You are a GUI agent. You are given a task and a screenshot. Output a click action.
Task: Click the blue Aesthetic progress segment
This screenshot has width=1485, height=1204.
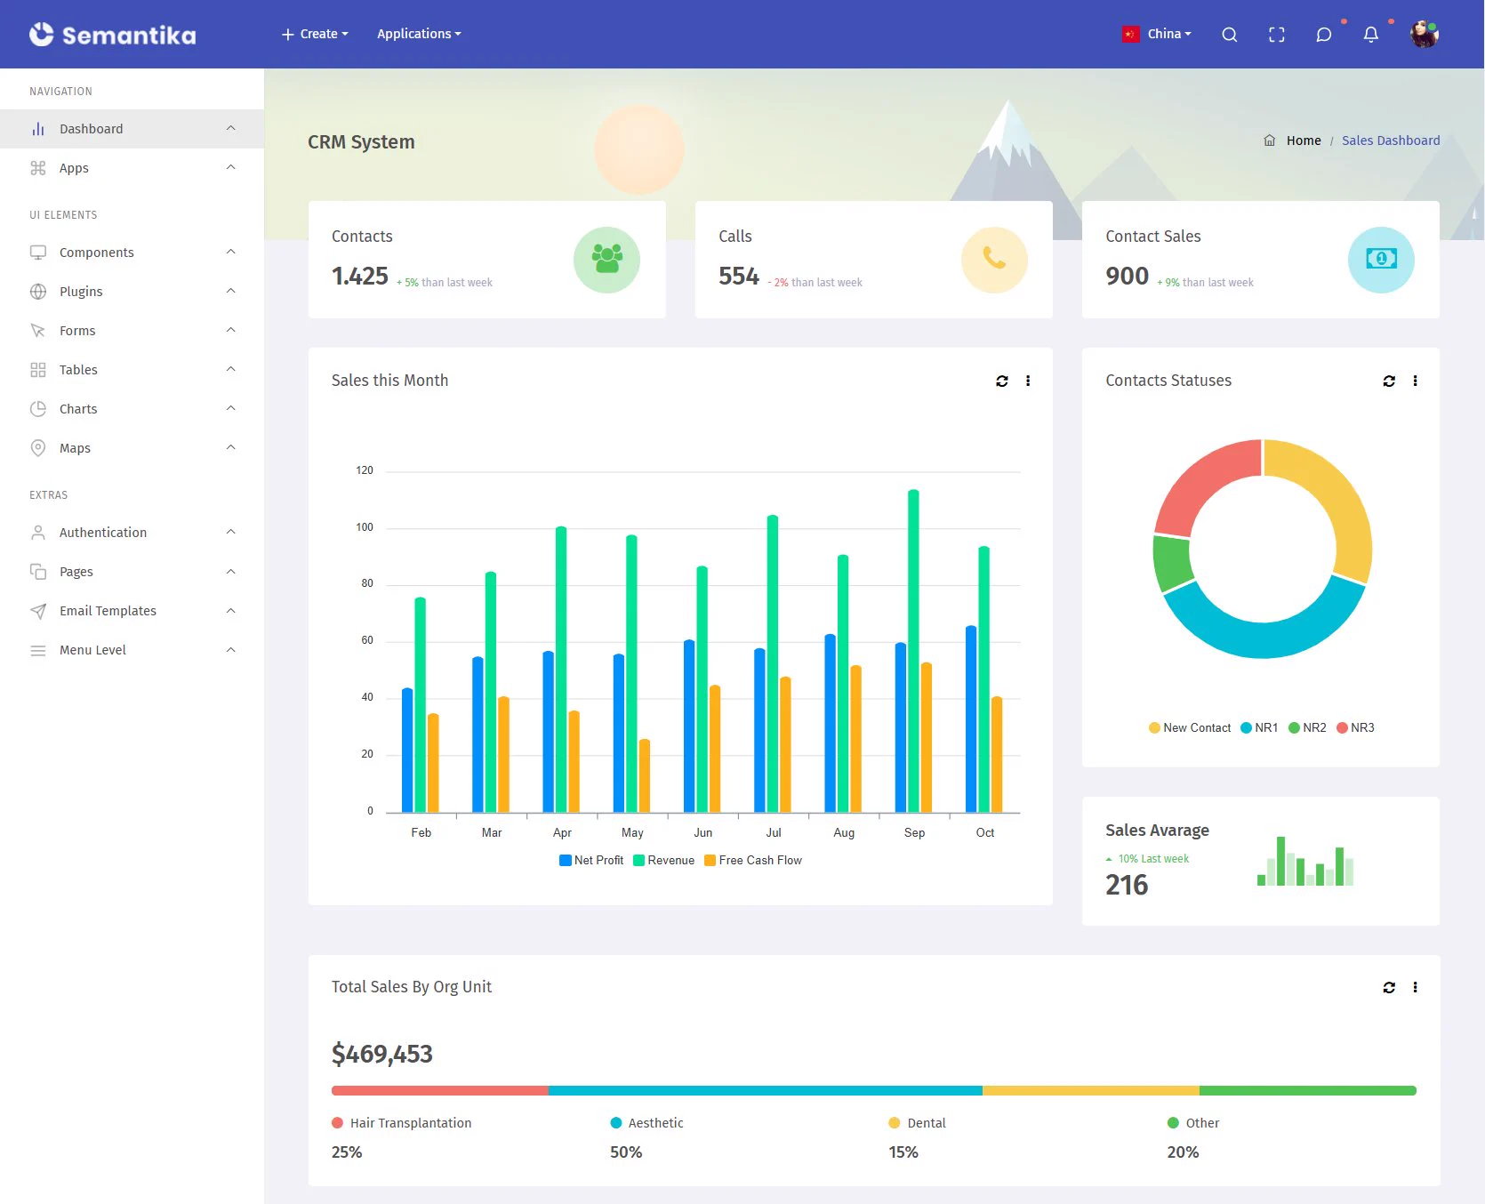pyautogui.click(x=766, y=1090)
